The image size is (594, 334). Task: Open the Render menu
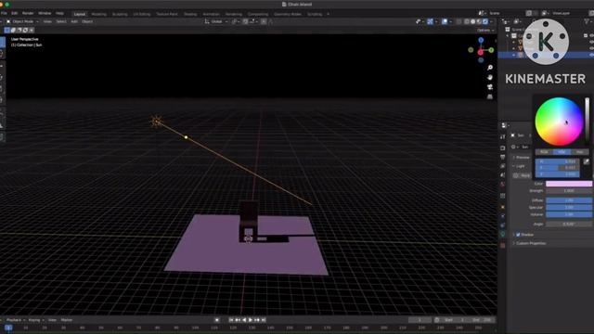(x=28, y=13)
